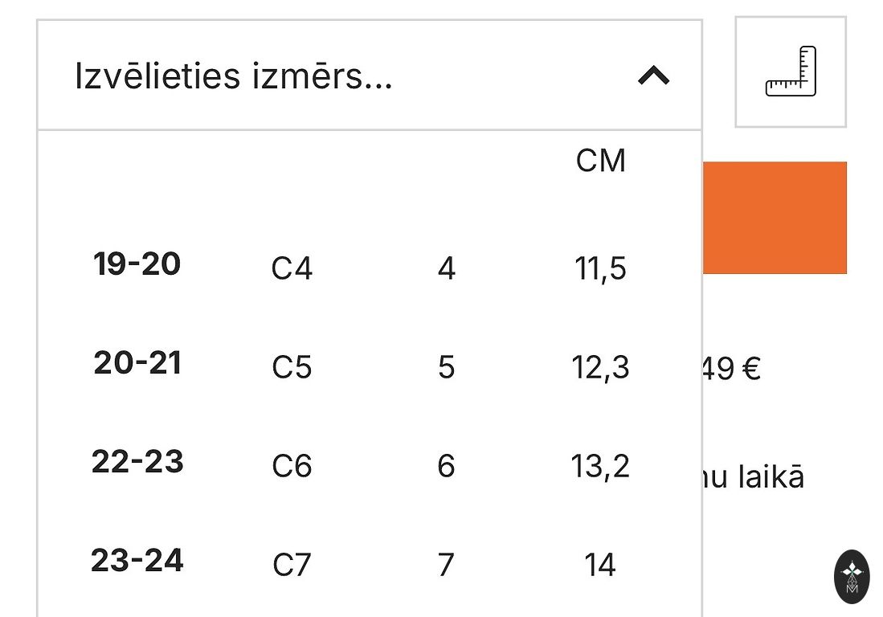This screenshot has height=617, width=883.
Task: Click the 49 € price text
Action: [731, 370]
